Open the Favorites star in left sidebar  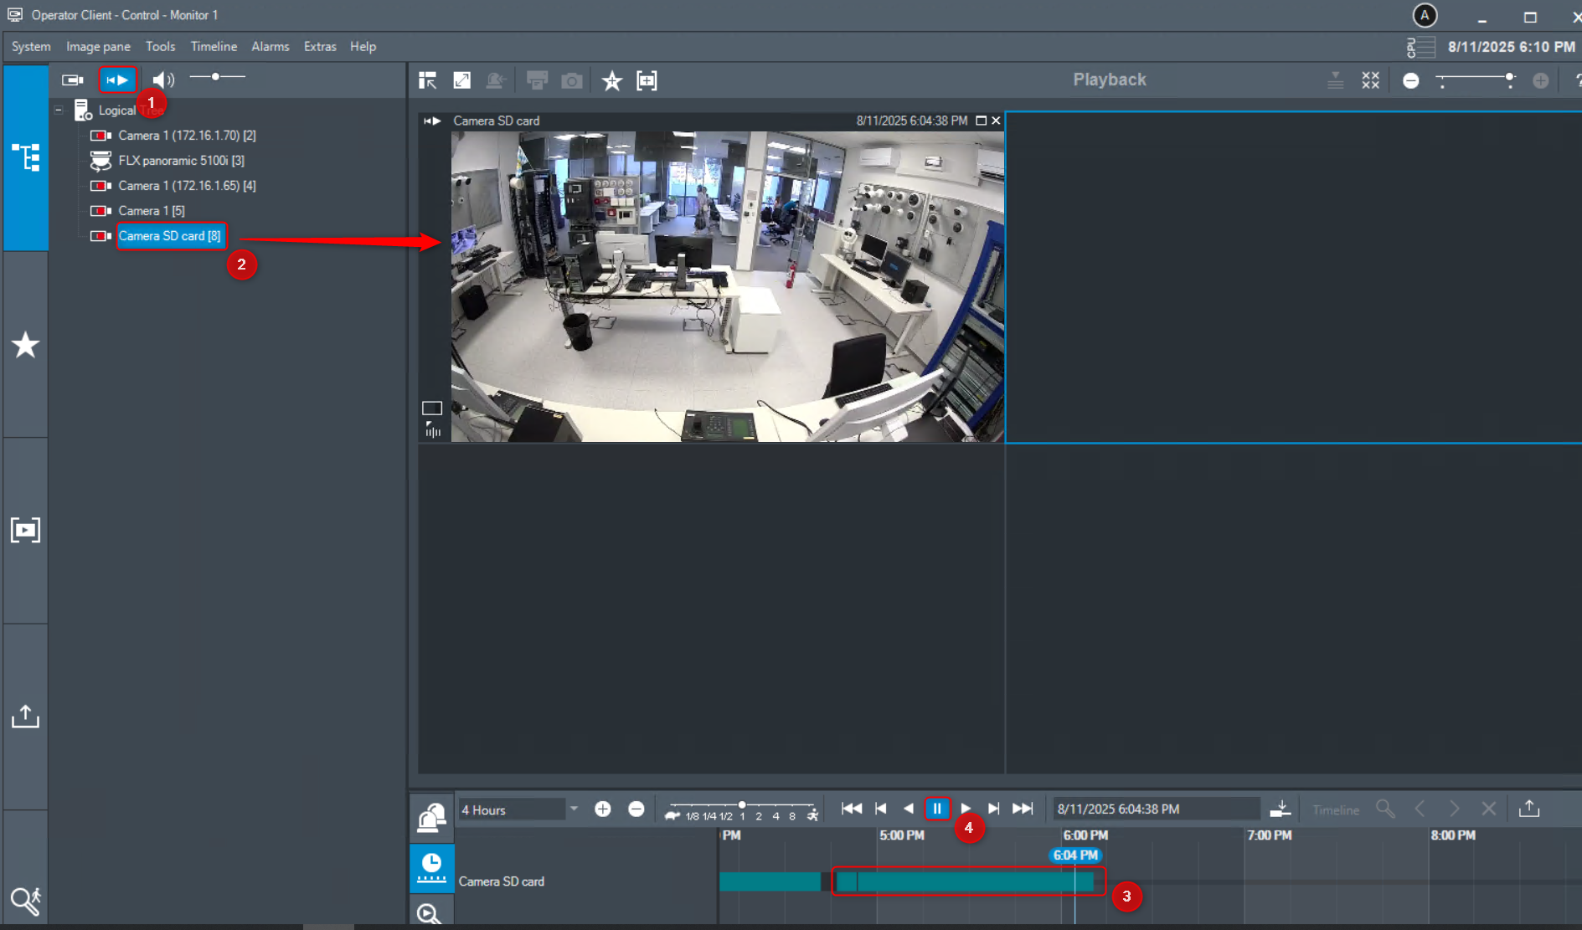pos(25,345)
